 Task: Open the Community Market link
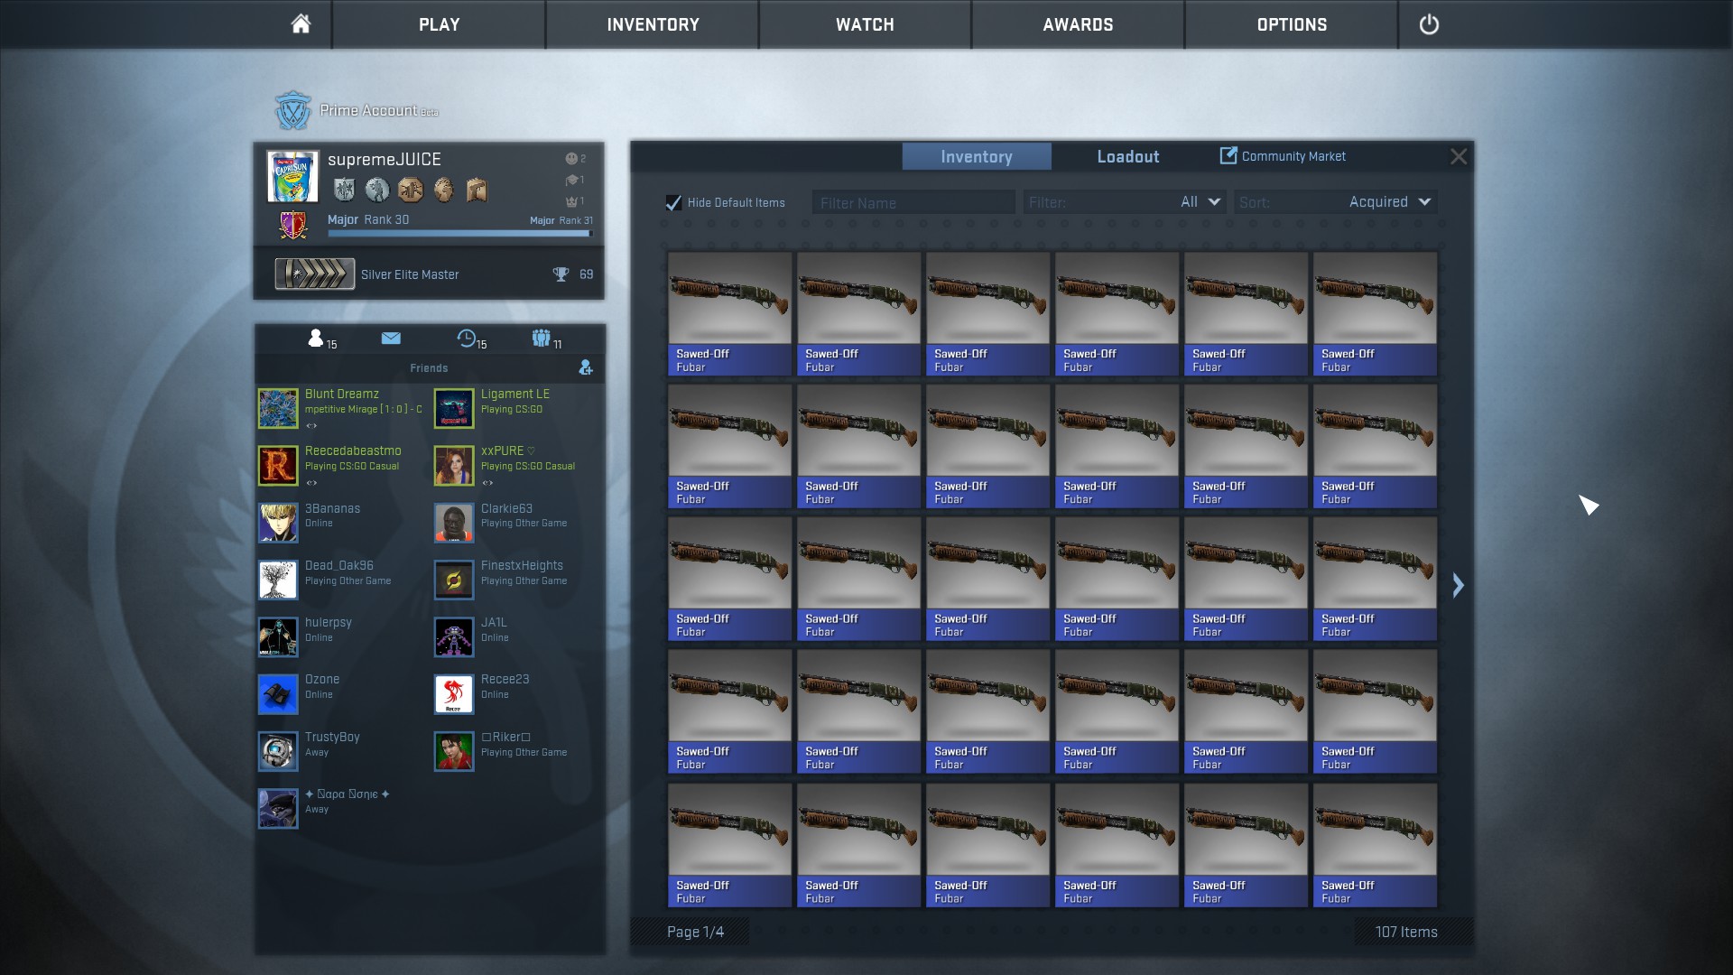point(1283,156)
